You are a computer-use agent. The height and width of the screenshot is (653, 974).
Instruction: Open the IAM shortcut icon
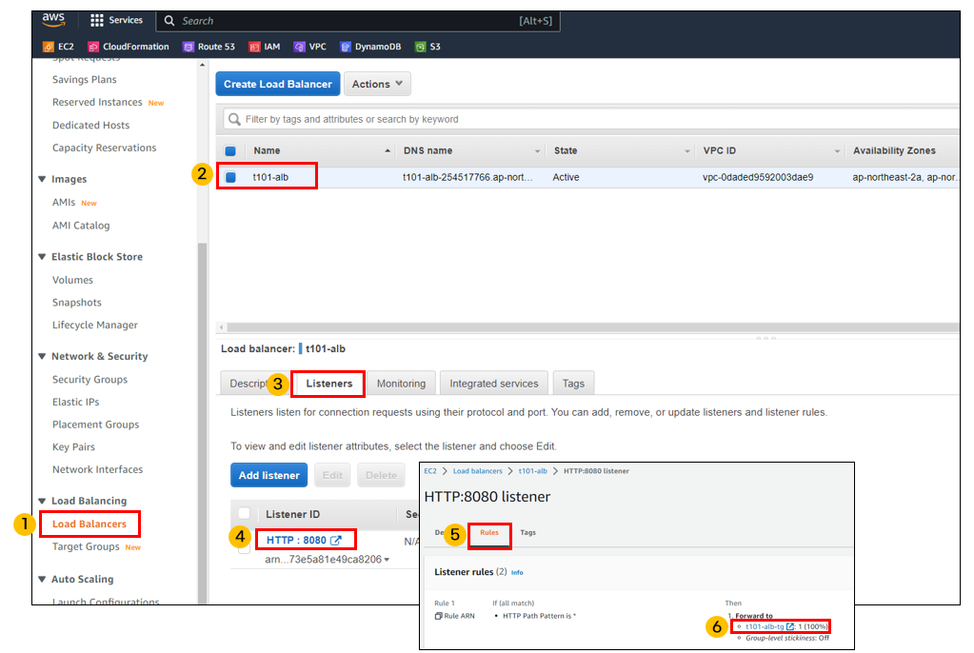point(254,47)
